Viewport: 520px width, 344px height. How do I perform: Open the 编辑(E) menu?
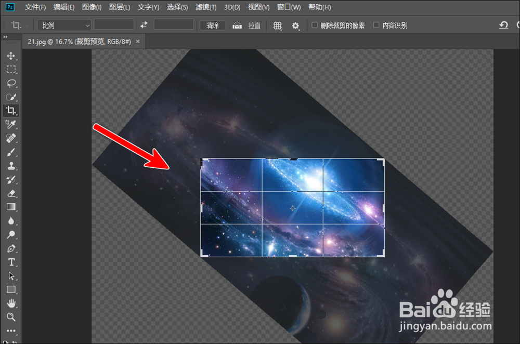pos(63,7)
